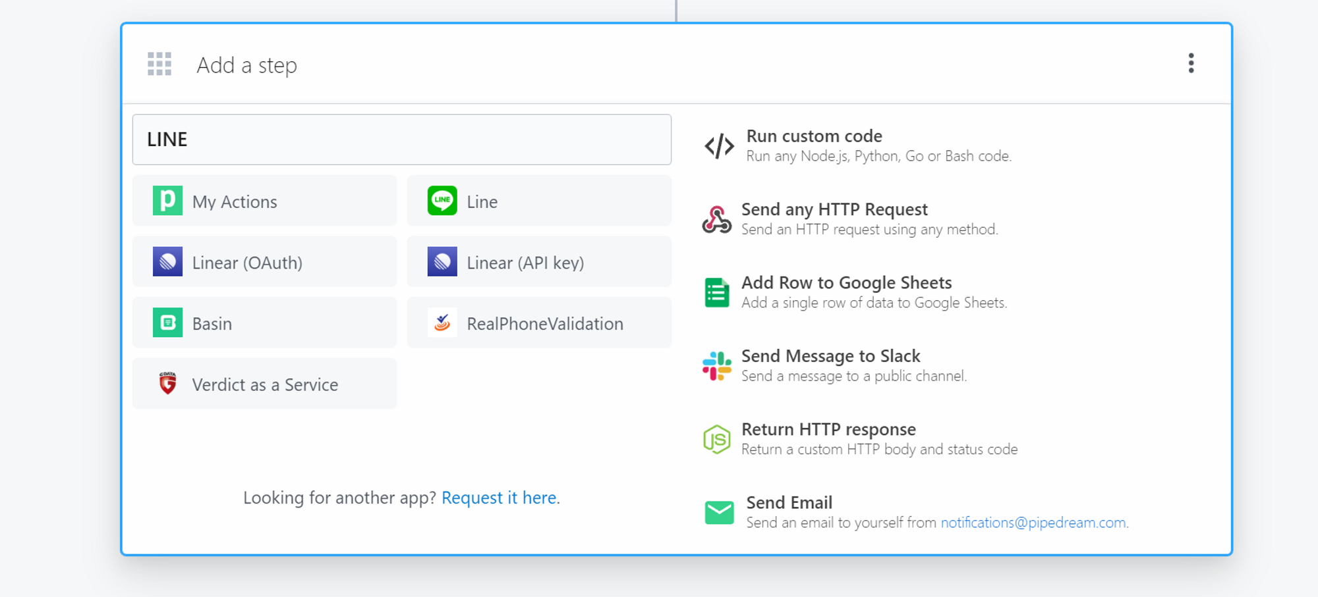
Task: Select the My Actions label
Action: point(235,201)
